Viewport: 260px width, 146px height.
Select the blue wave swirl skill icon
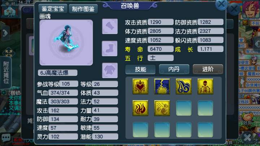184,87
